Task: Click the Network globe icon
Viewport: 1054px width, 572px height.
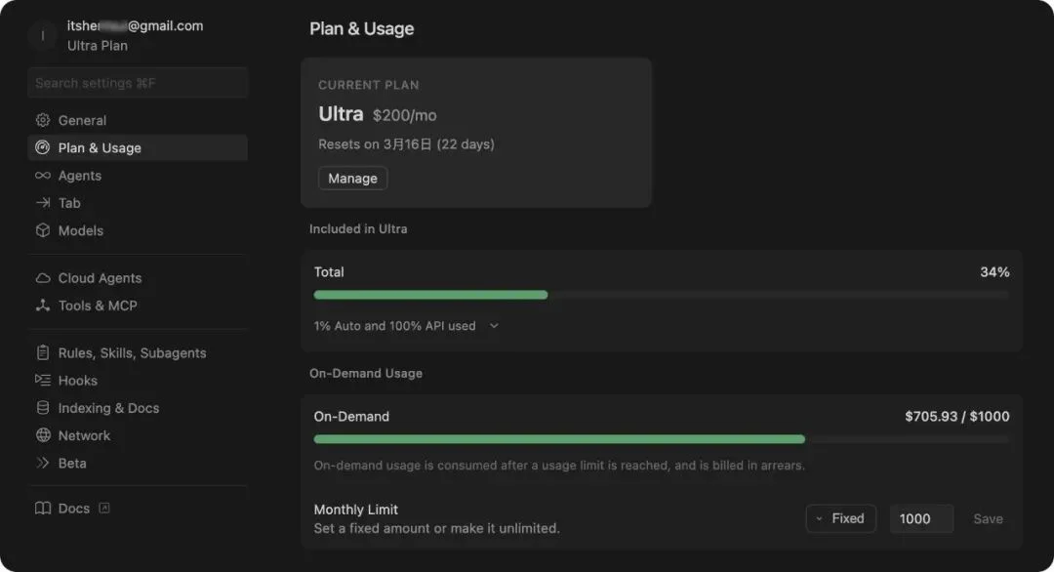Action: [x=43, y=435]
